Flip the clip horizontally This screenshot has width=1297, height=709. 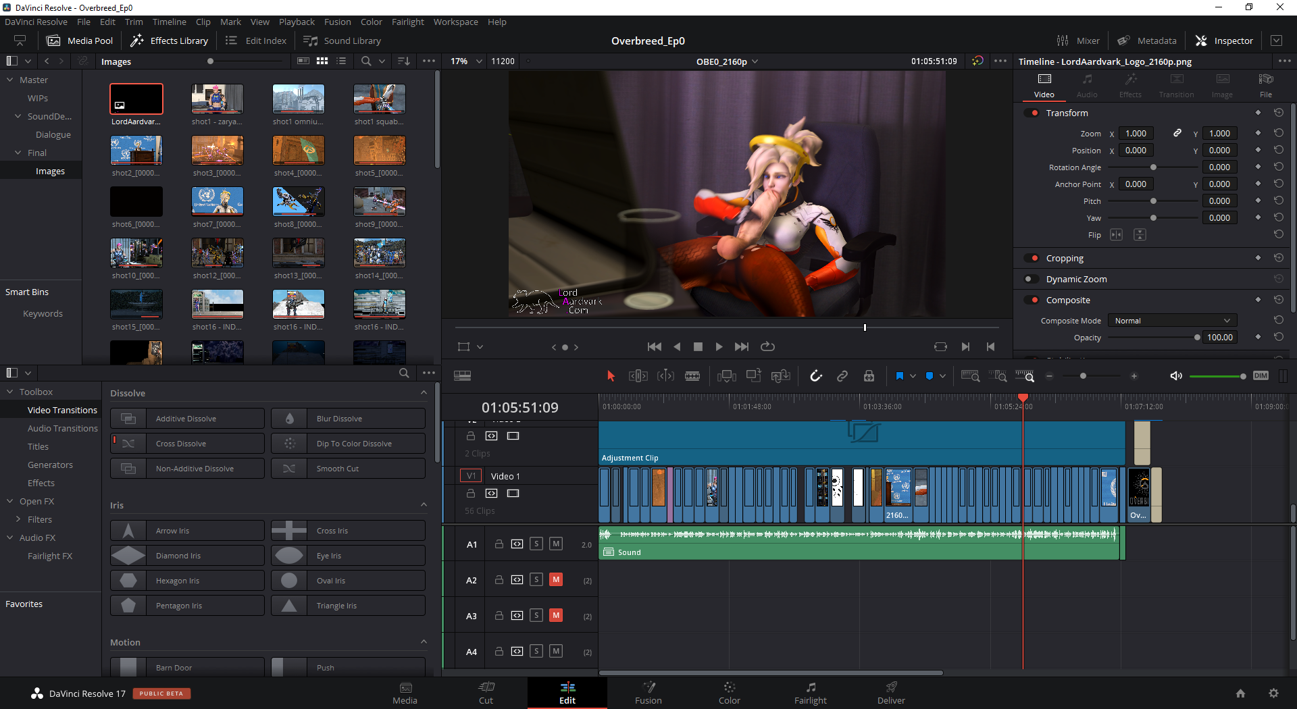tap(1116, 235)
